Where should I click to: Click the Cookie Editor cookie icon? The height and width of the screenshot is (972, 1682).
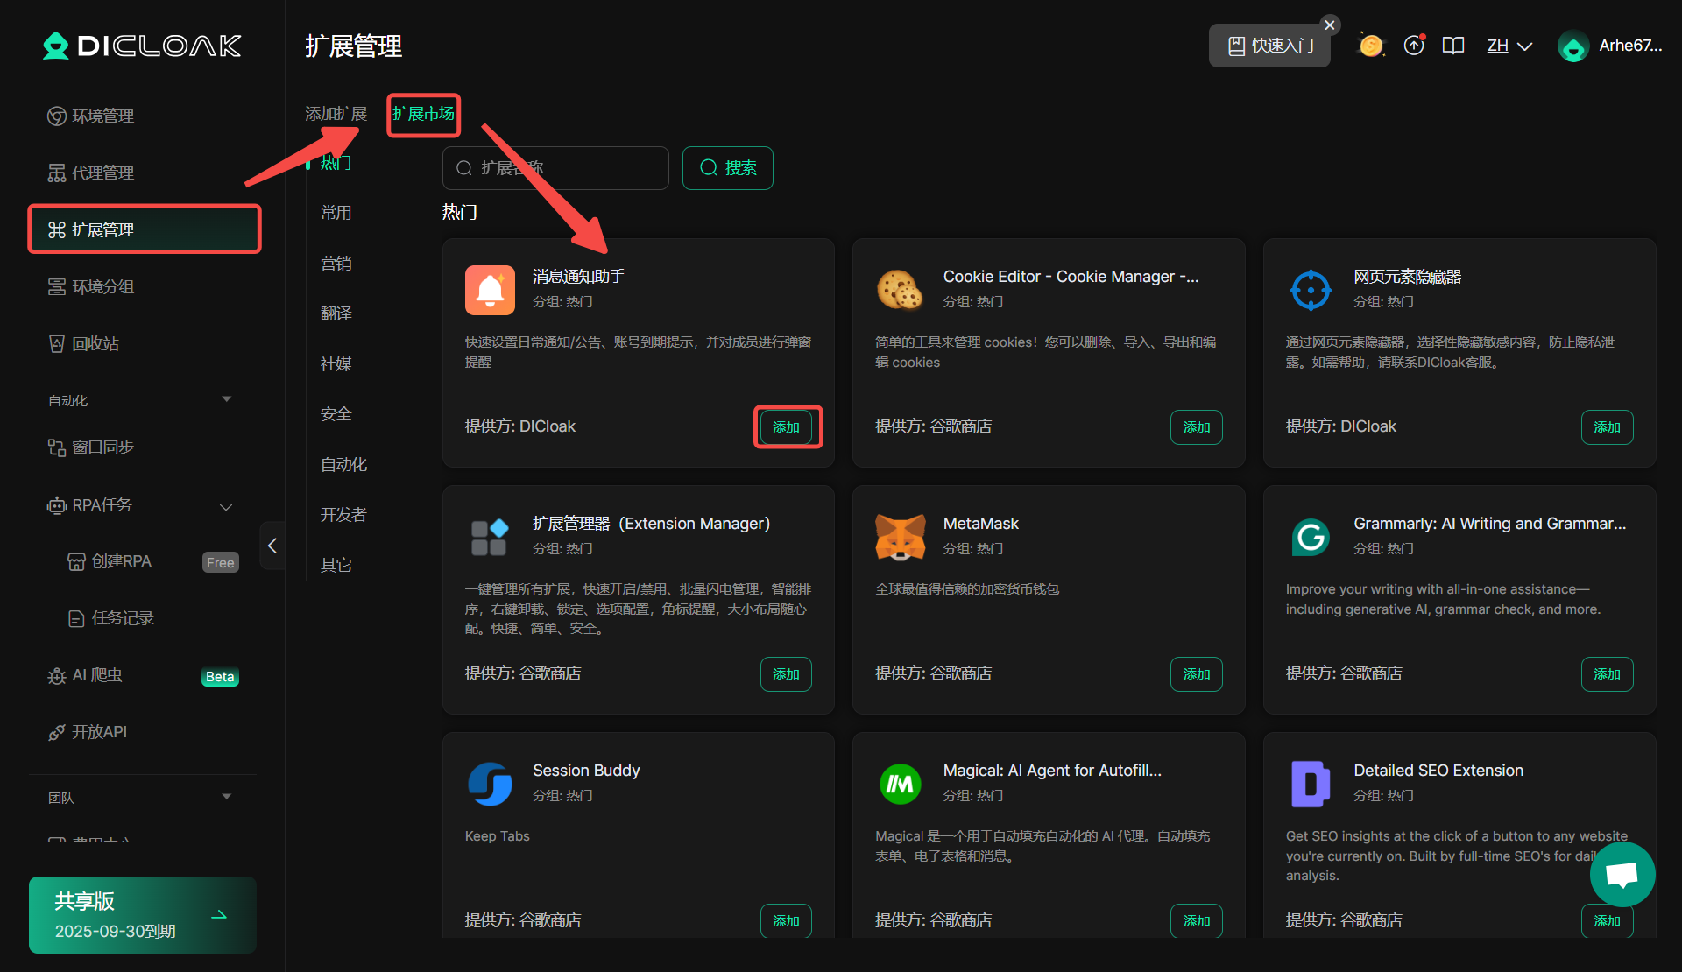coord(900,289)
